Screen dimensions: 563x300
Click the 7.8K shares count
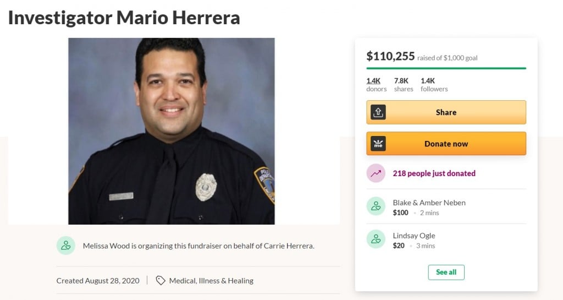[404, 85]
